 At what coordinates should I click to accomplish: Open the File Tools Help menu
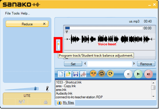(17, 13)
